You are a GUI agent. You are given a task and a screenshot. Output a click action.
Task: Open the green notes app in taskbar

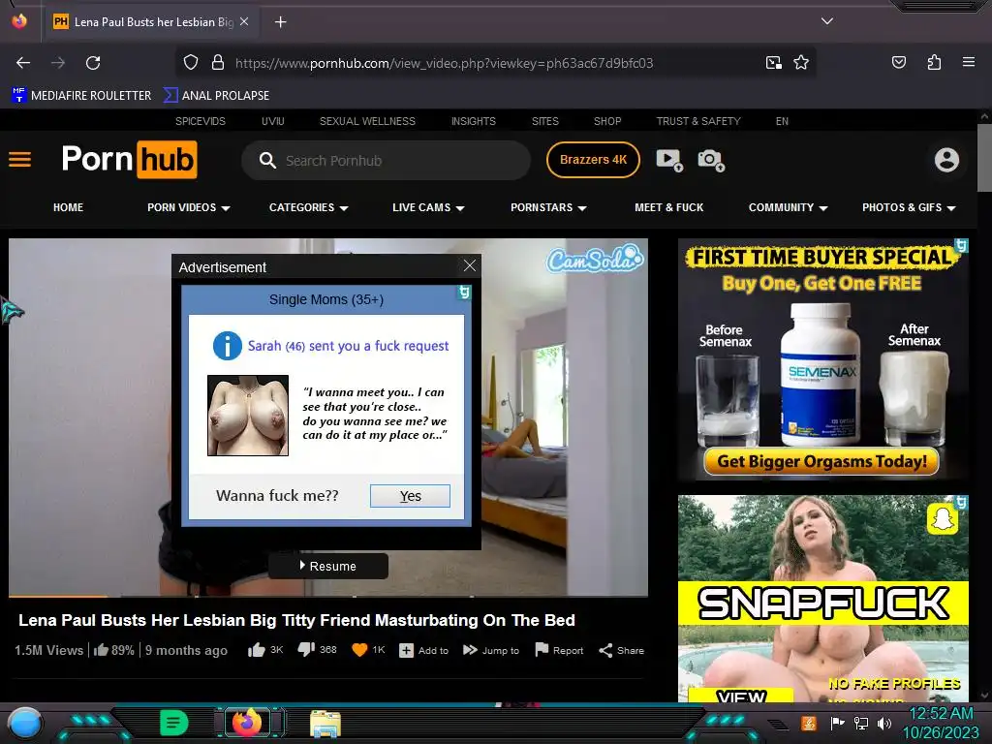pyautogui.click(x=174, y=723)
